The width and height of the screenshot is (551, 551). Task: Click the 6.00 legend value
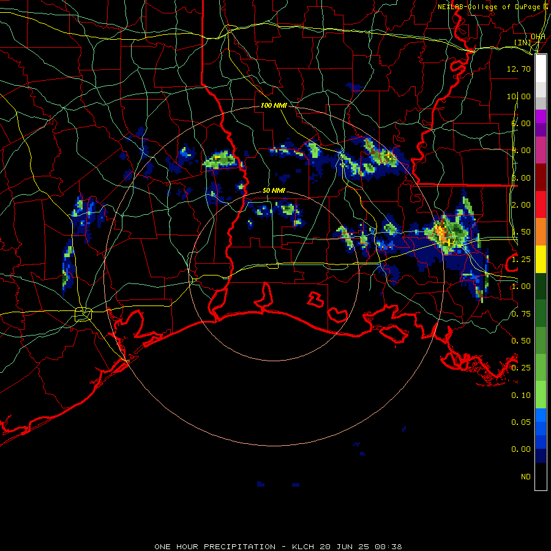tap(521, 123)
